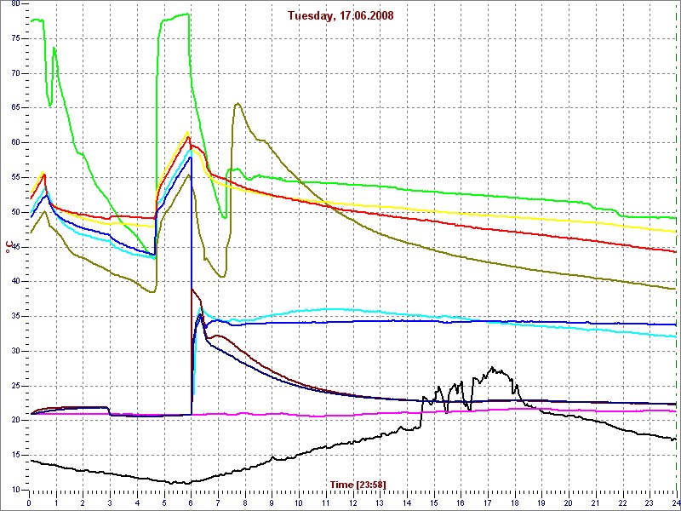
Task: Click the °C unit label on y-axis
Action: (x=9, y=247)
